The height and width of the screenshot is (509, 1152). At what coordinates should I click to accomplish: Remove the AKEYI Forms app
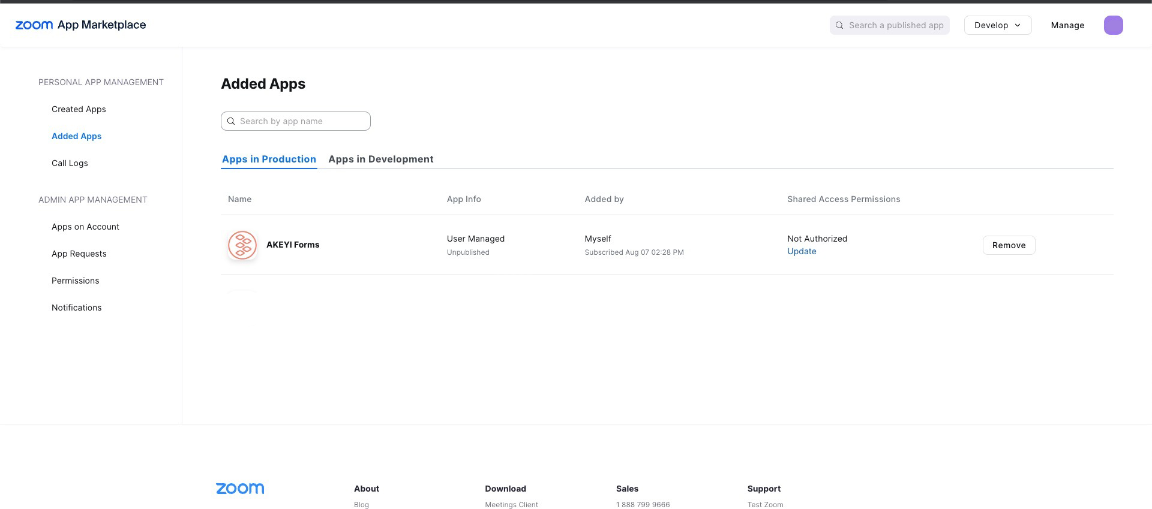tap(1008, 245)
